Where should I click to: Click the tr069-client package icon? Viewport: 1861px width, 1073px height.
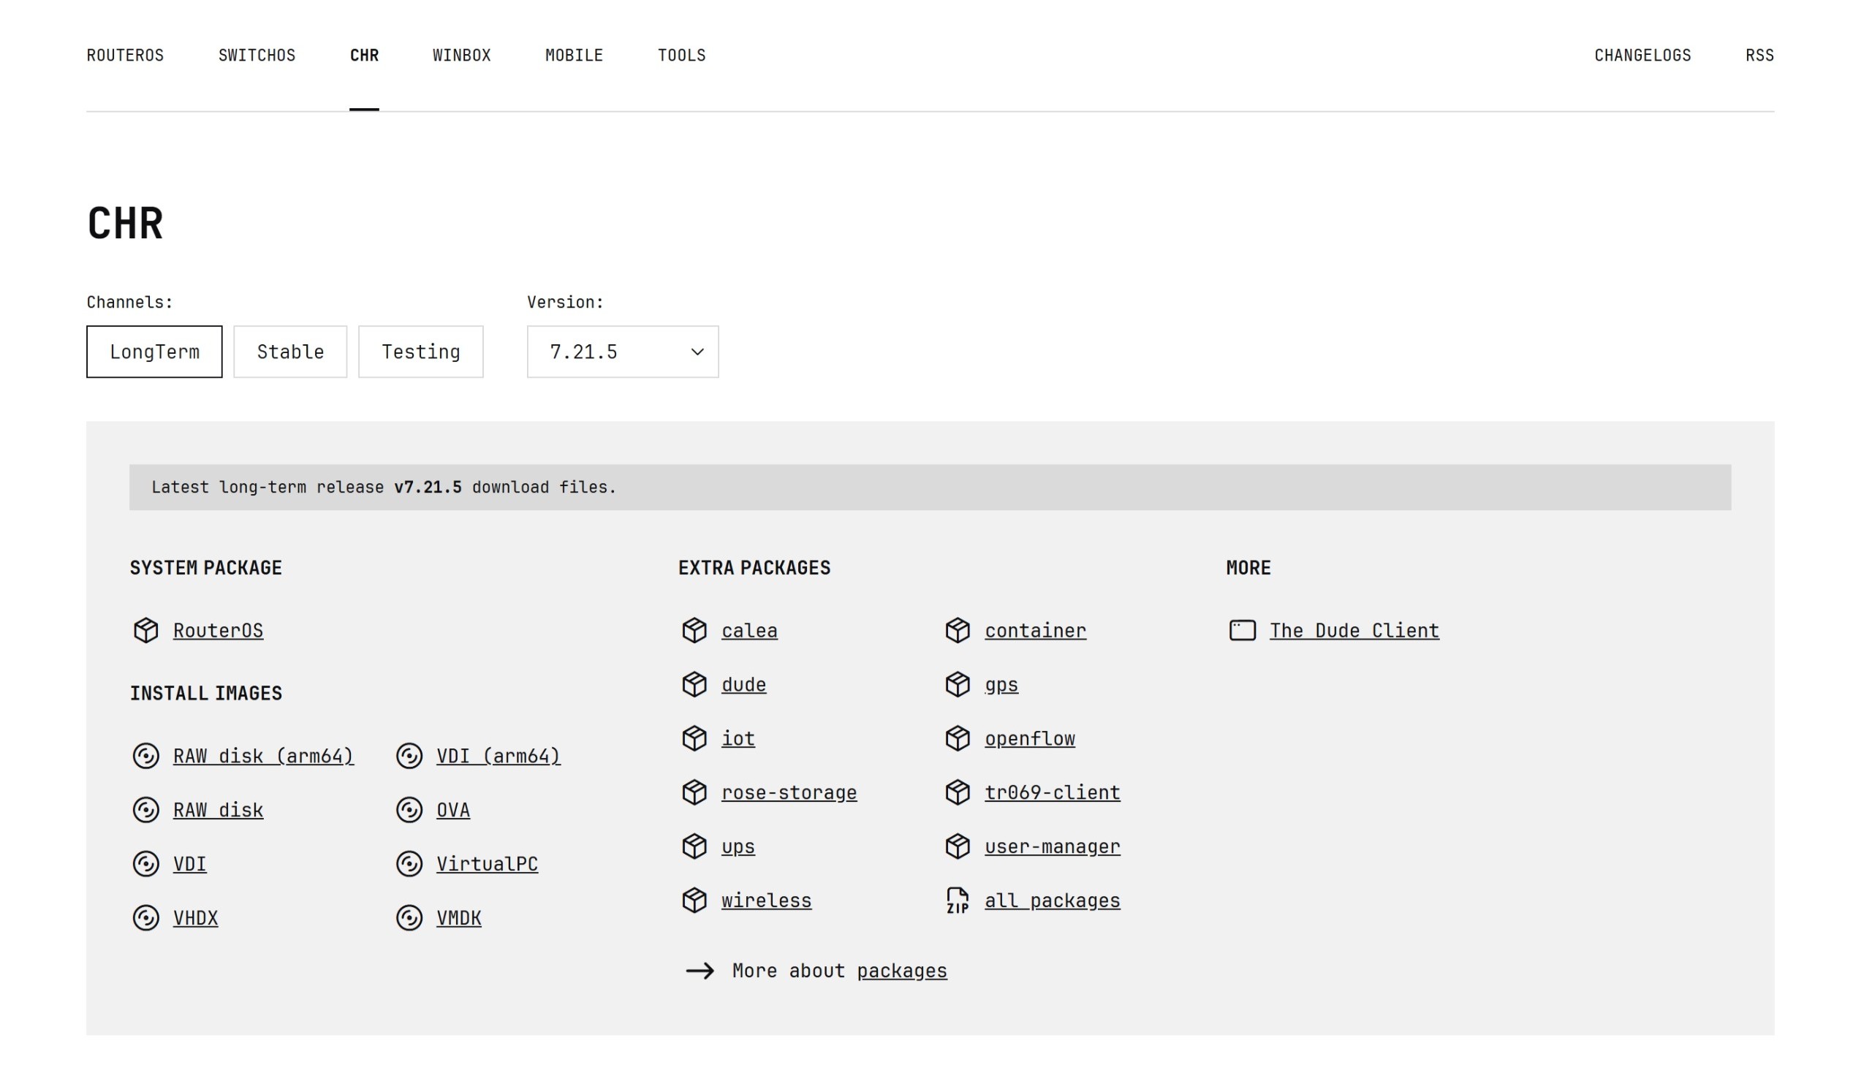(x=957, y=792)
